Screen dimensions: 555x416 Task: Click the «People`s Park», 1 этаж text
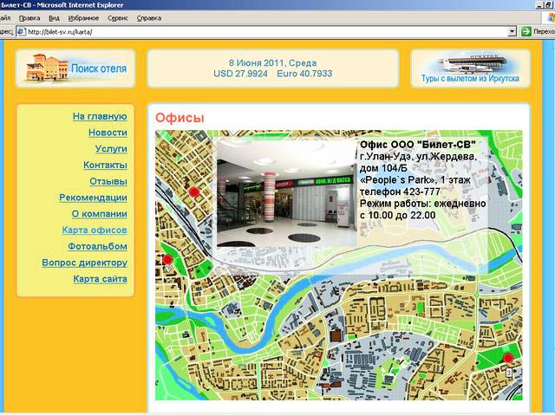(415, 180)
